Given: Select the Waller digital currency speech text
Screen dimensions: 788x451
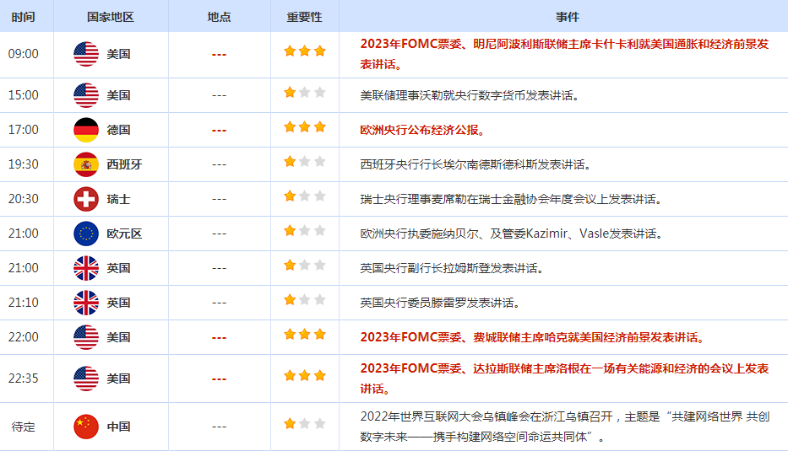Looking at the screenshot, I should (x=470, y=95).
